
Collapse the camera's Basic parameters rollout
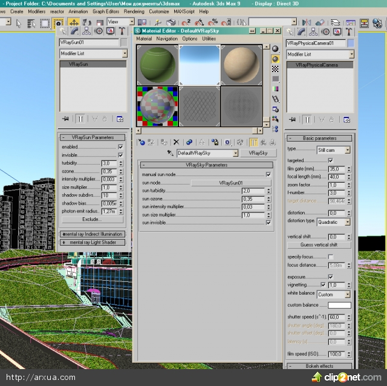319,139
